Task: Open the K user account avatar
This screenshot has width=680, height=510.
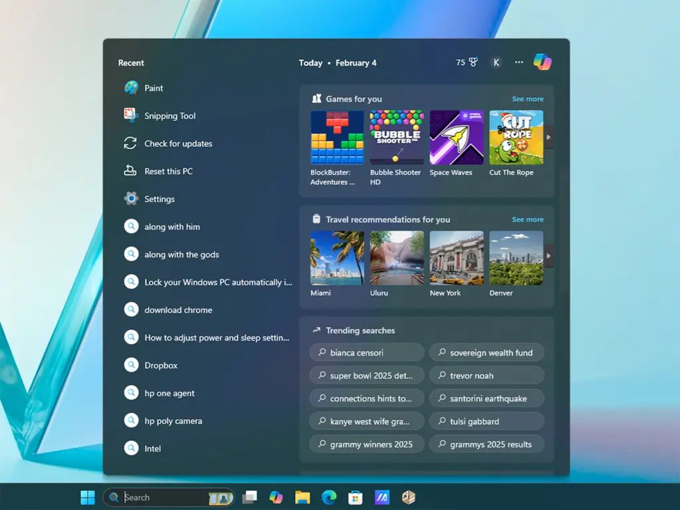Action: click(x=496, y=63)
